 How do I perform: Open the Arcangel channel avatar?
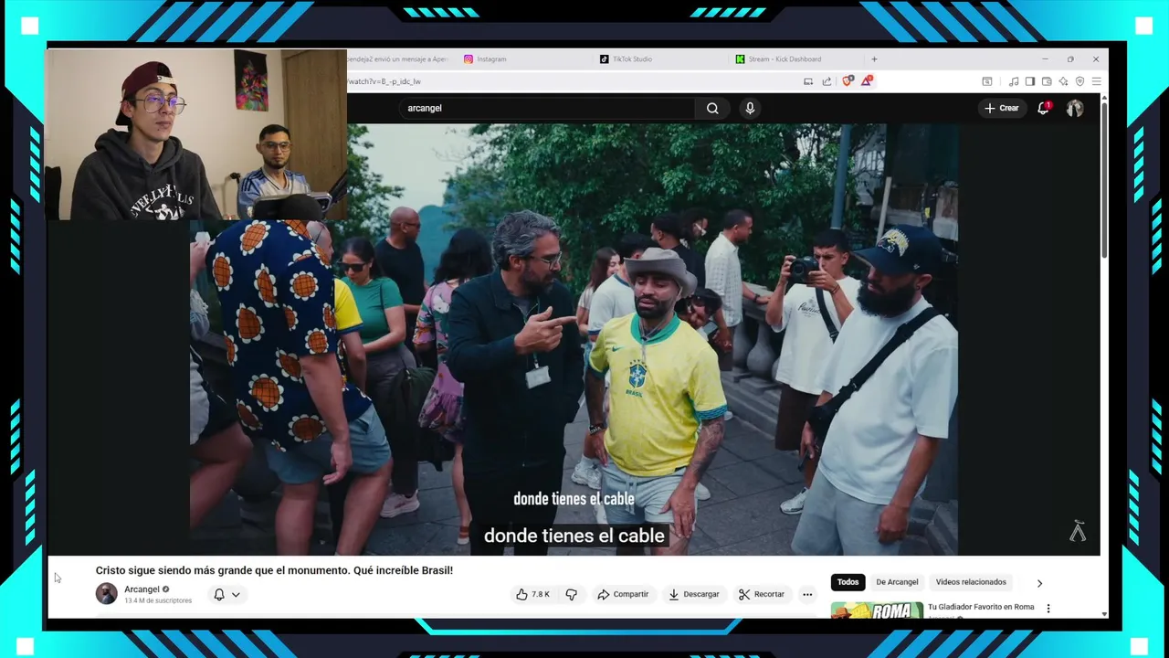[x=107, y=593]
